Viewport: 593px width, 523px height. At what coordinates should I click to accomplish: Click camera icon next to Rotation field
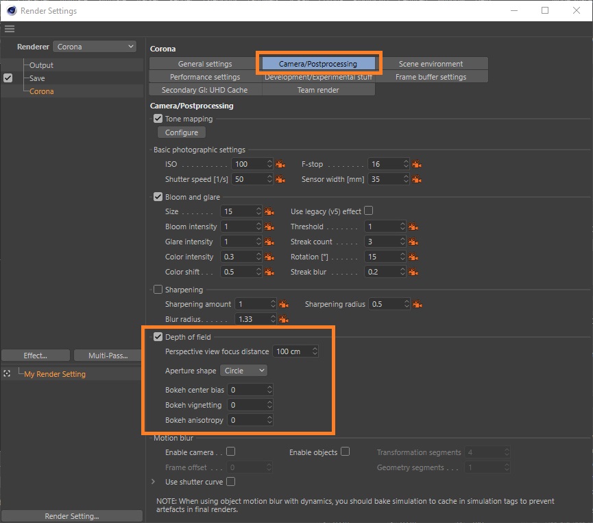pyautogui.click(x=413, y=257)
